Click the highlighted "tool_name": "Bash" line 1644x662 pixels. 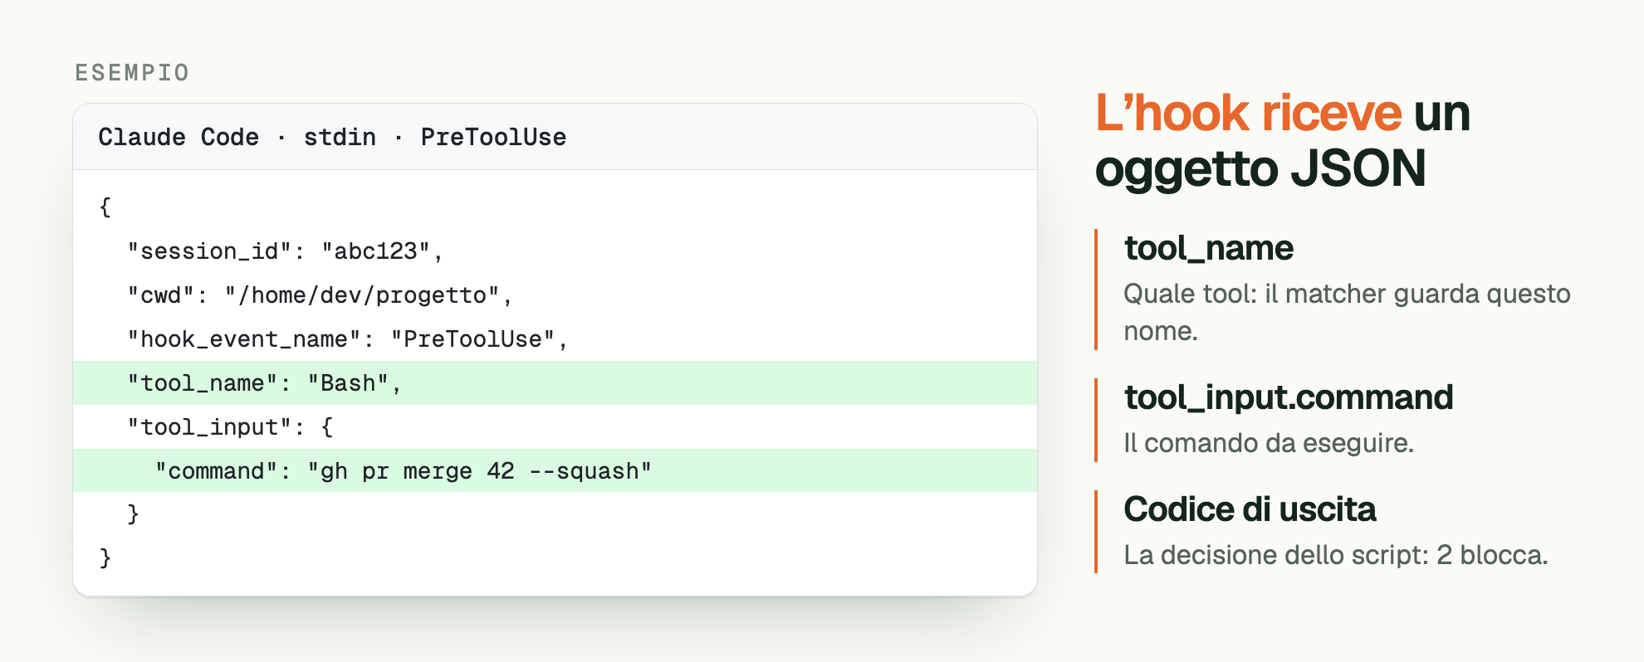[555, 383]
